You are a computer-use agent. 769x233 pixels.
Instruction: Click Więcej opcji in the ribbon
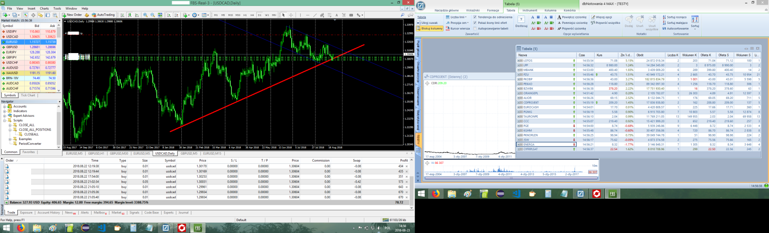tap(602, 17)
